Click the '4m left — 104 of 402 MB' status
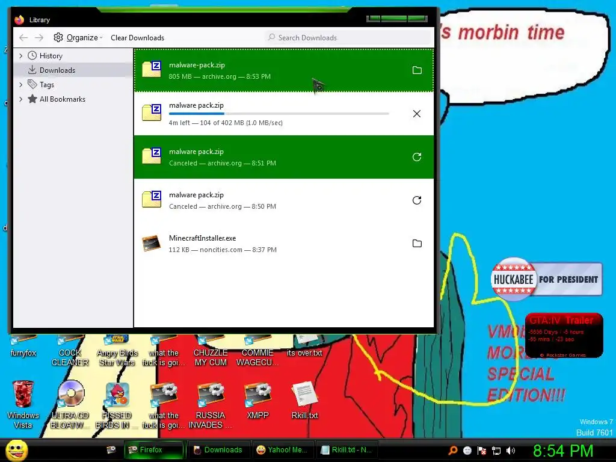Image resolution: width=616 pixels, height=462 pixels. pos(226,123)
